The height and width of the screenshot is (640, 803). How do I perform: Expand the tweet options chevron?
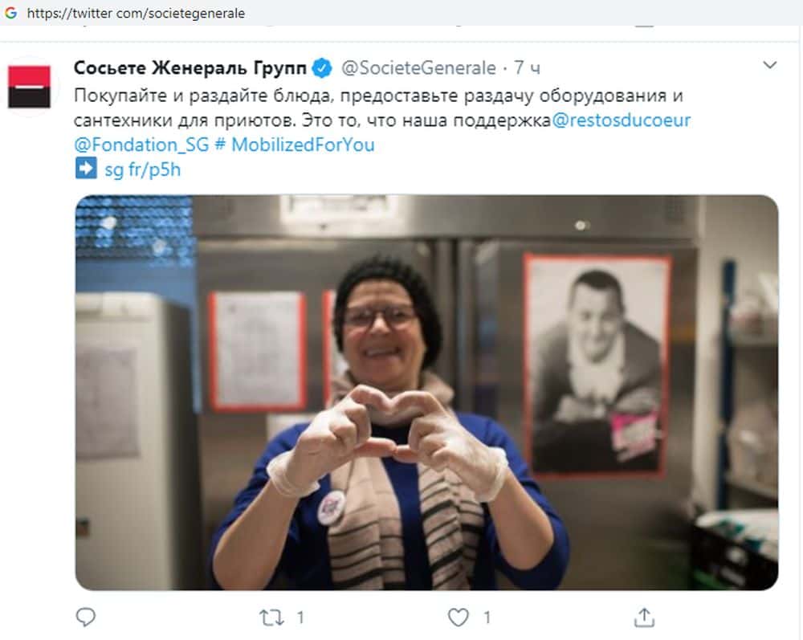[x=770, y=66]
